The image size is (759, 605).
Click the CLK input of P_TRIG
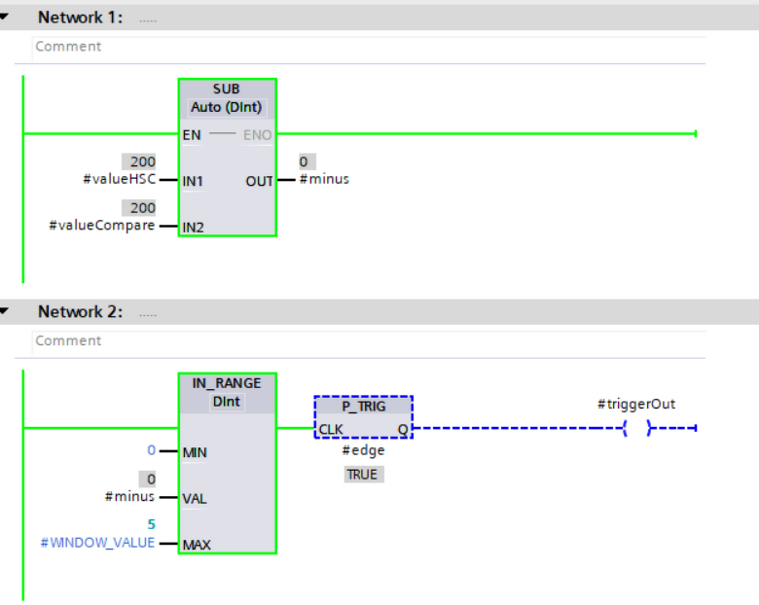click(331, 430)
